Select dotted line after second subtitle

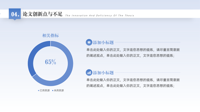click(x=147, y=73)
